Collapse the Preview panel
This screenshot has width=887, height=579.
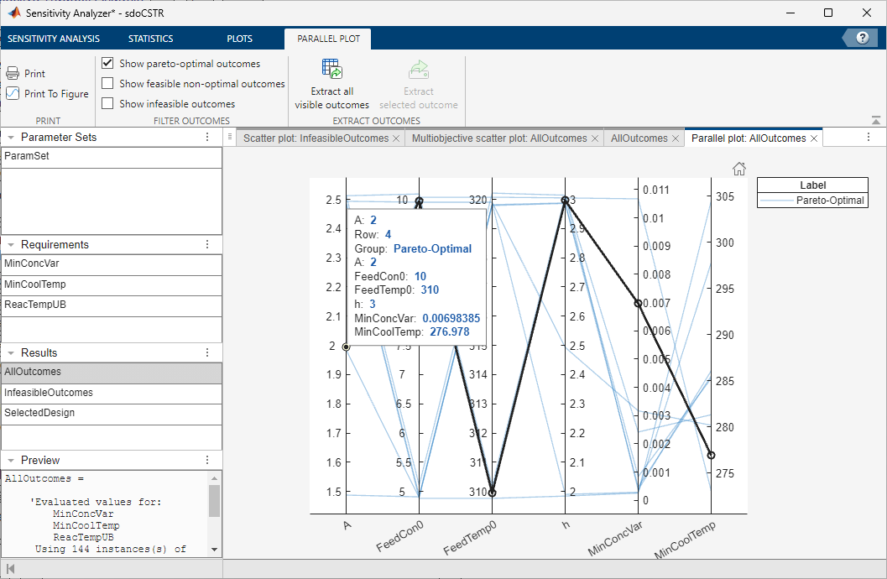[11, 461]
